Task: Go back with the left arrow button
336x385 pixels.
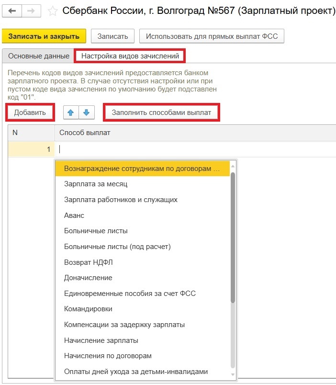Action: click(x=12, y=11)
